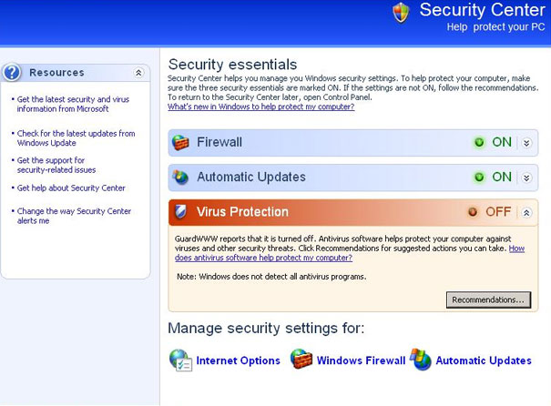Click the green Automatic Updates ON indicator
The height and width of the screenshot is (406, 551).
pyautogui.click(x=479, y=177)
